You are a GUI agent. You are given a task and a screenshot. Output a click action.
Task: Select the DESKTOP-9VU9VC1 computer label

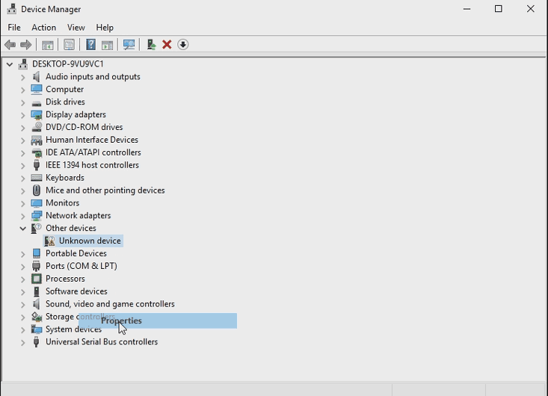pyautogui.click(x=68, y=64)
